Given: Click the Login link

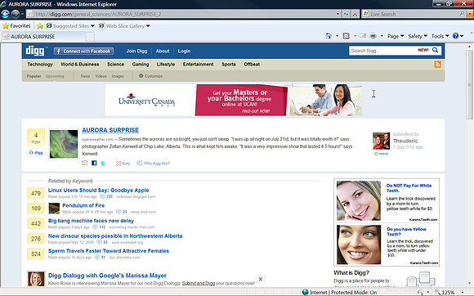Looking at the screenshot, I should tap(184, 51).
